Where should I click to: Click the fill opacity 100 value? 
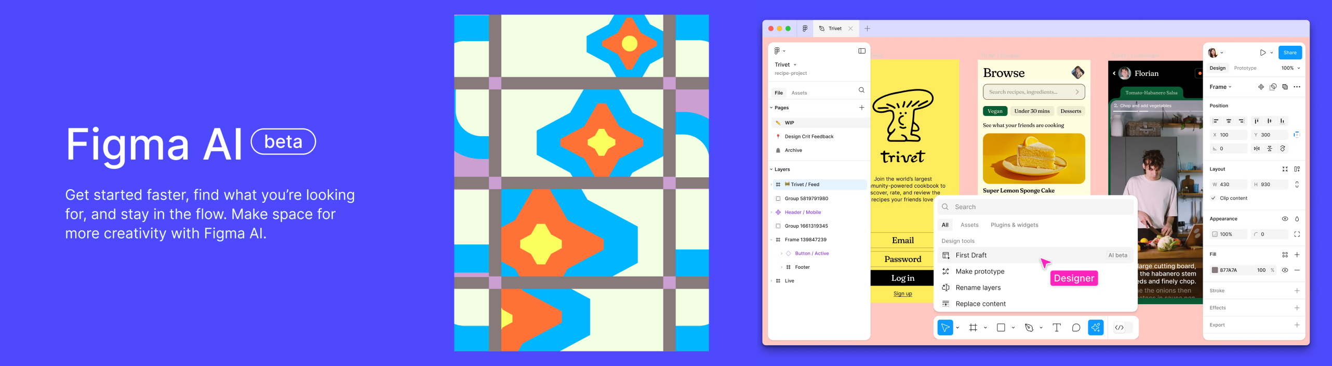1261,270
